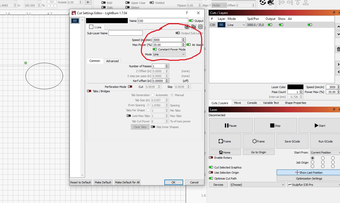The image size is (340, 203).
Task: Switch to the Console tab
Action: coord(252,103)
